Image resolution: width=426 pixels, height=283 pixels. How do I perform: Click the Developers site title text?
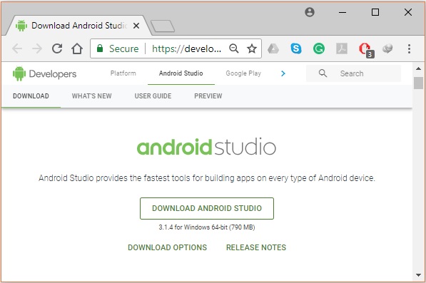pos(53,74)
